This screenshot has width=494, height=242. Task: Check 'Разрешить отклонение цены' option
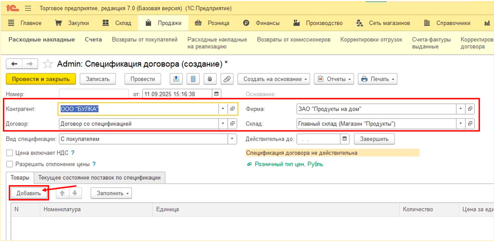[x=9, y=164]
